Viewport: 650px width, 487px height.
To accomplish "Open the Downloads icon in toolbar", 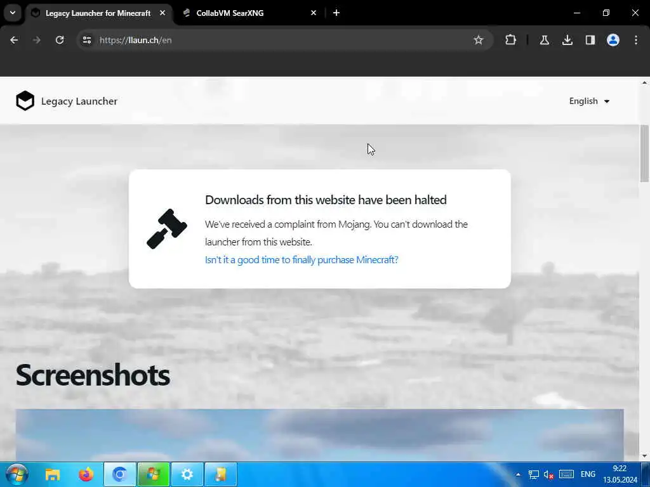I will tap(567, 40).
